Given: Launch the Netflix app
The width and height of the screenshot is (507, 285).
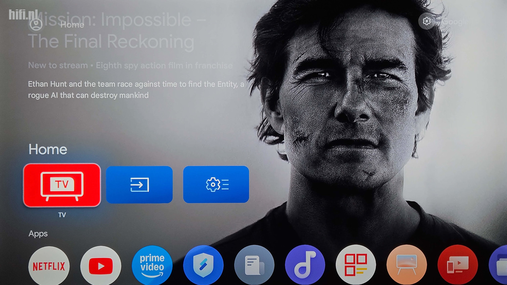Looking at the screenshot, I should pyautogui.click(x=49, y=266).
